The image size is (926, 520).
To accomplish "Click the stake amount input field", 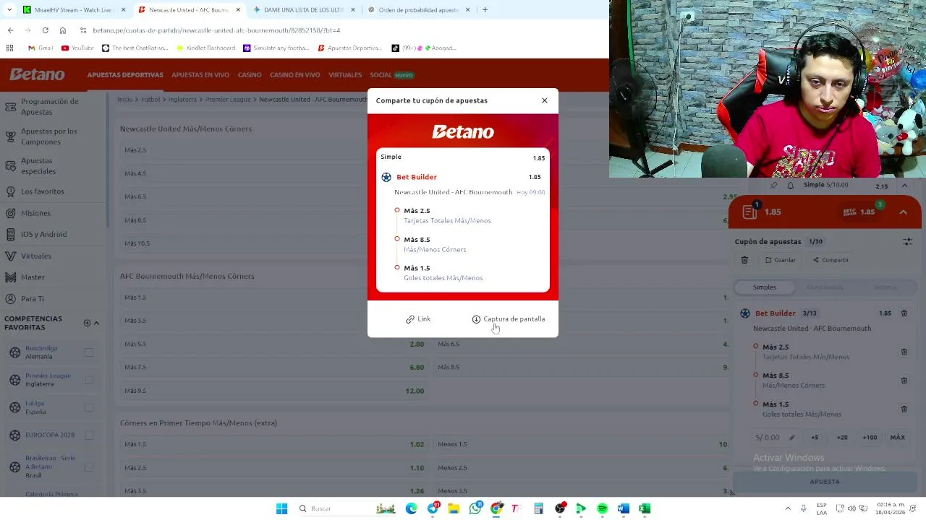I will tap(775, 438).
